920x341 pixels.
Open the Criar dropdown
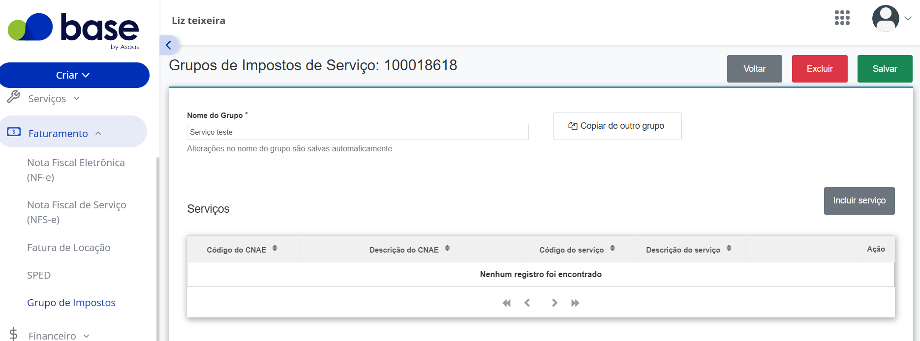click(x=74, y=75)
